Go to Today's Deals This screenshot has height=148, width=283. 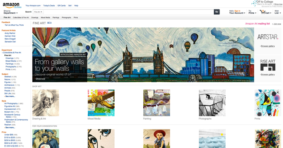point(49,5)
